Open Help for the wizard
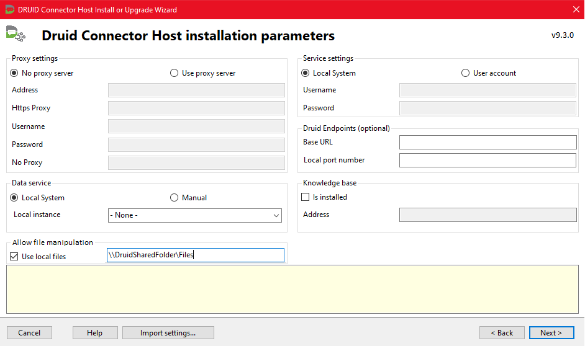Screen dimensions: 585x346 (95, 332)
